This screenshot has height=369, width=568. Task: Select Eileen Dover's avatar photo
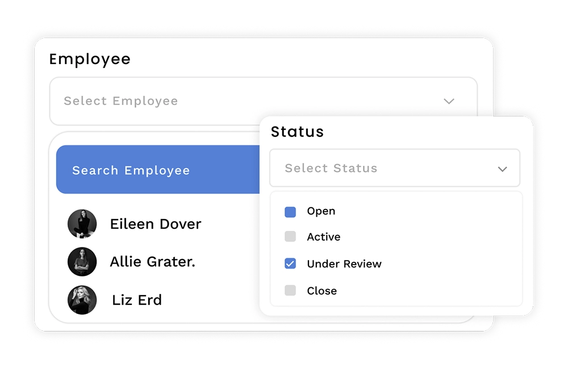coord(82,224)
